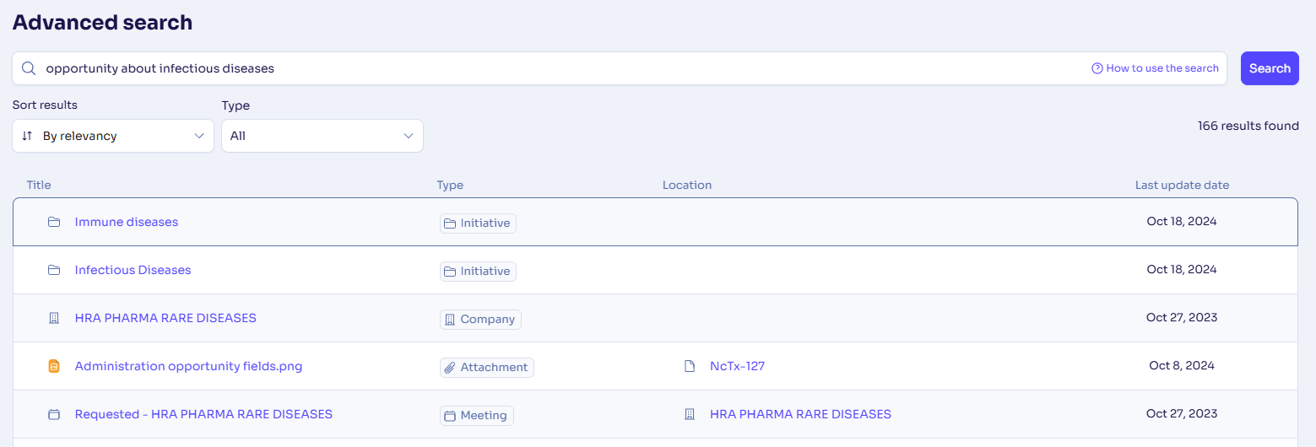Screen dimensions: 1316x447
Task: Click the sort arrows icon in By relevancy box
Action: point(27,136)
